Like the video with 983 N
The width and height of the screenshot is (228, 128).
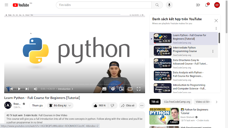(100, 106)
